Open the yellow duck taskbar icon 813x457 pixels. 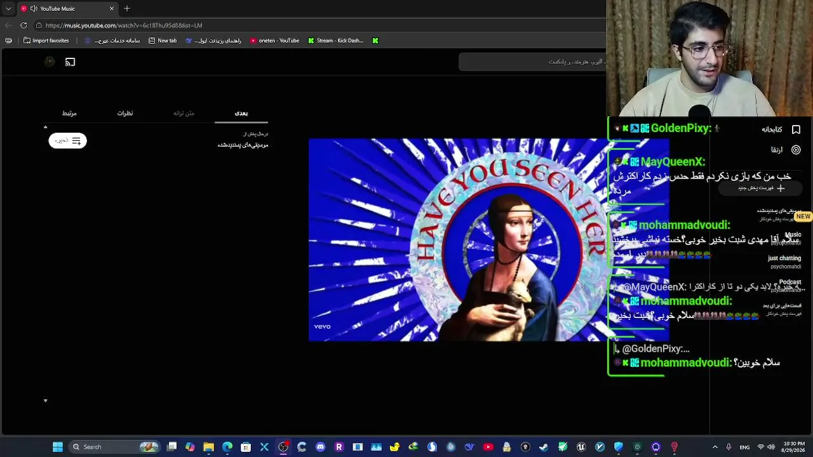(x=395, y=447)
